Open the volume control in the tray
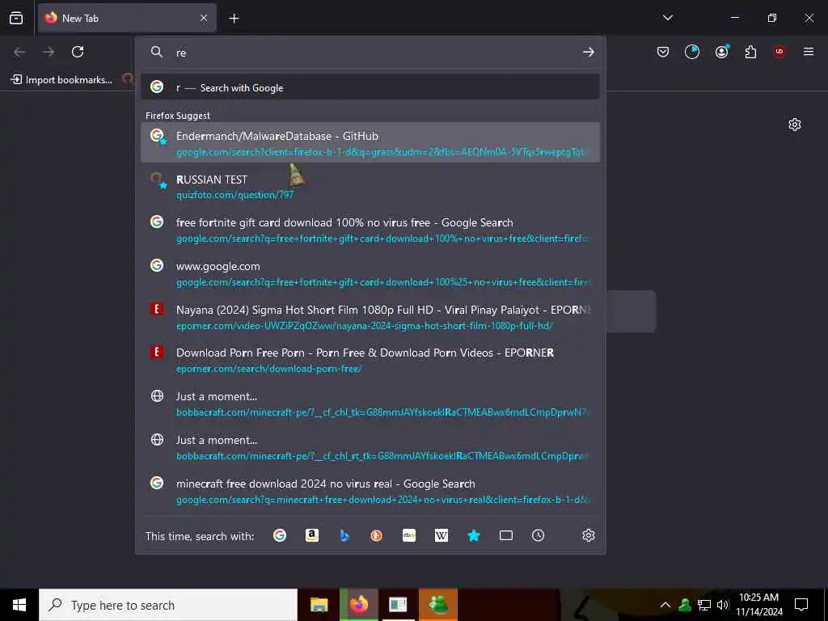 coord(722,605)
